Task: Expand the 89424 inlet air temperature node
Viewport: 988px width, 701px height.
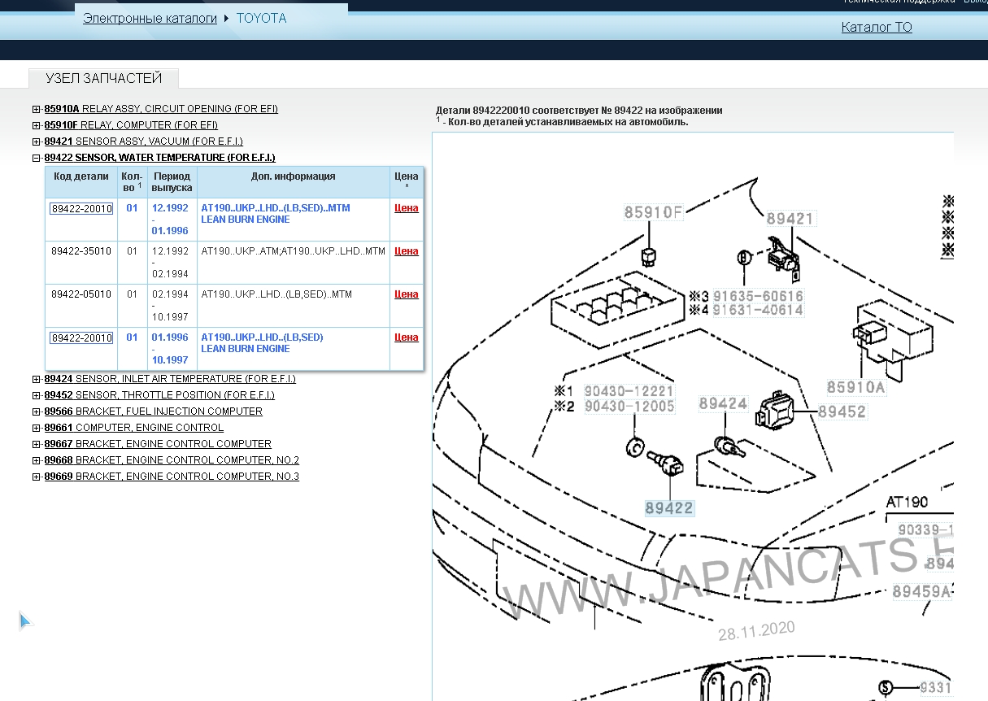Action: coord(37,379)
